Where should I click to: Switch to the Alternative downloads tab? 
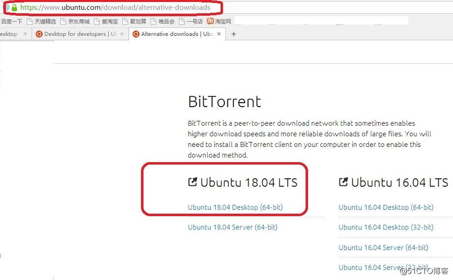[177, 34]
